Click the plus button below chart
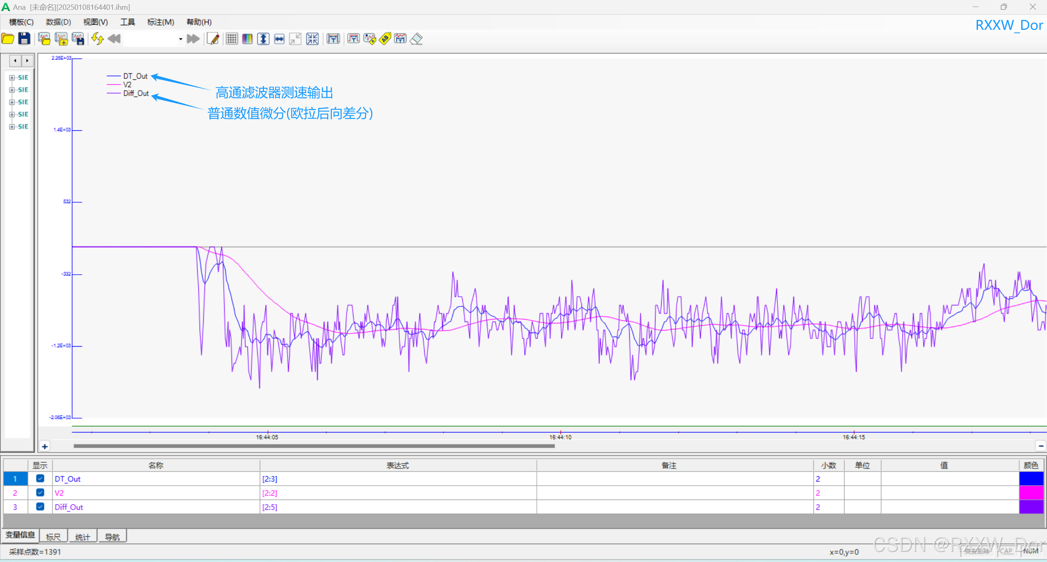Screen dimensions: 1047x562 point(45,446)
